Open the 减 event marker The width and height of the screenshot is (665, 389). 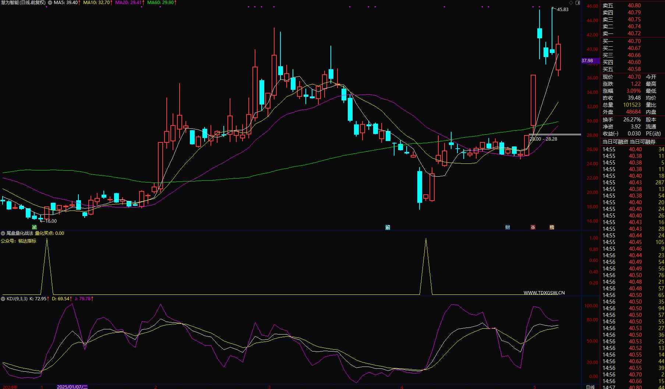pyautogui.click(x=34, y=227)
